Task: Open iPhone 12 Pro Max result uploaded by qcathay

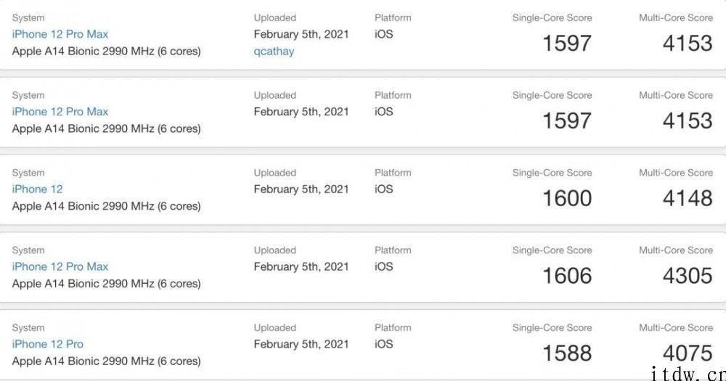Action: click(x=60, y=34)
